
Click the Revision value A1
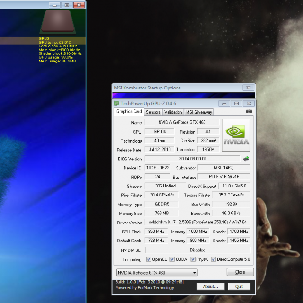[x=208, y=132]
